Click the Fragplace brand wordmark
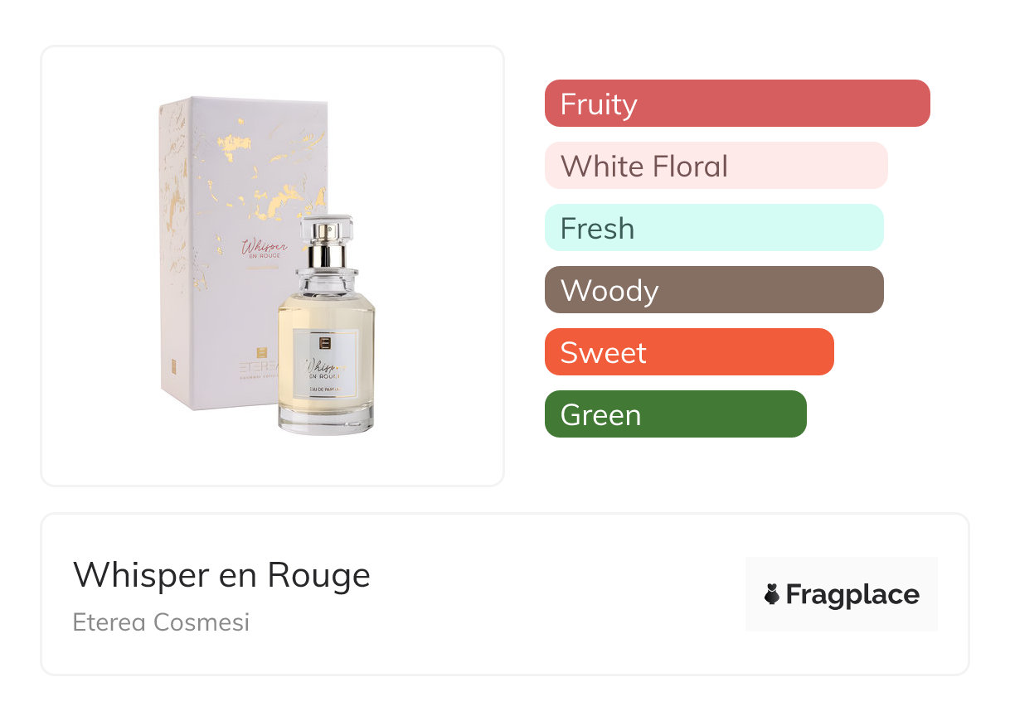Image resolution: width=1010 pixels, height=716 pixels. 852,595
